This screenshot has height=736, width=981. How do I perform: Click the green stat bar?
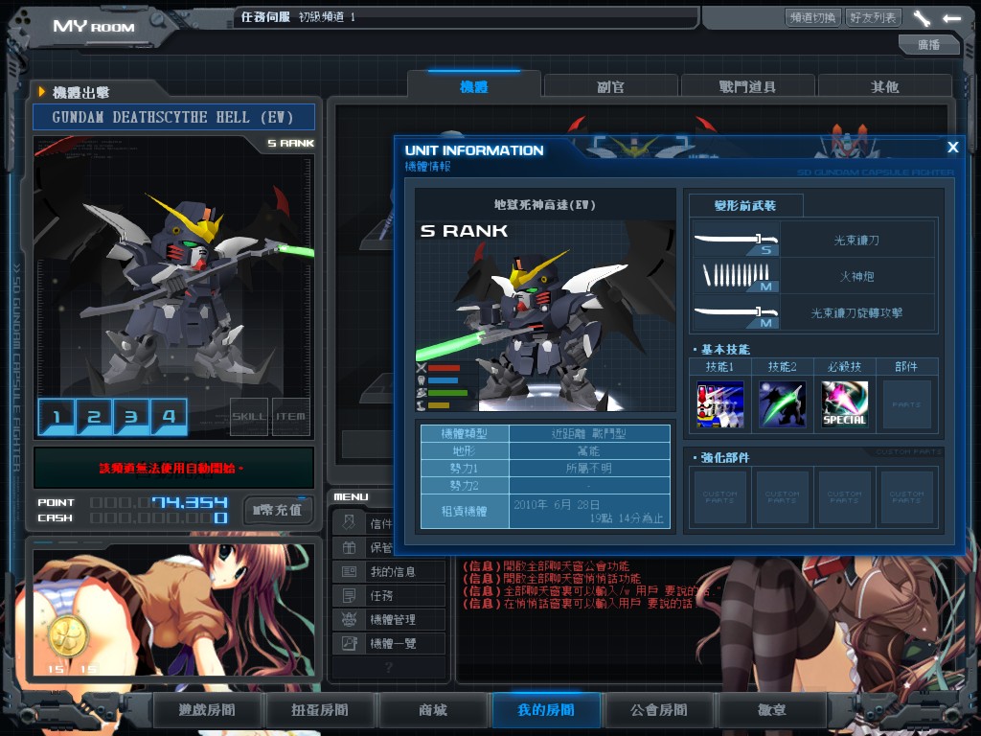point(447,393)
